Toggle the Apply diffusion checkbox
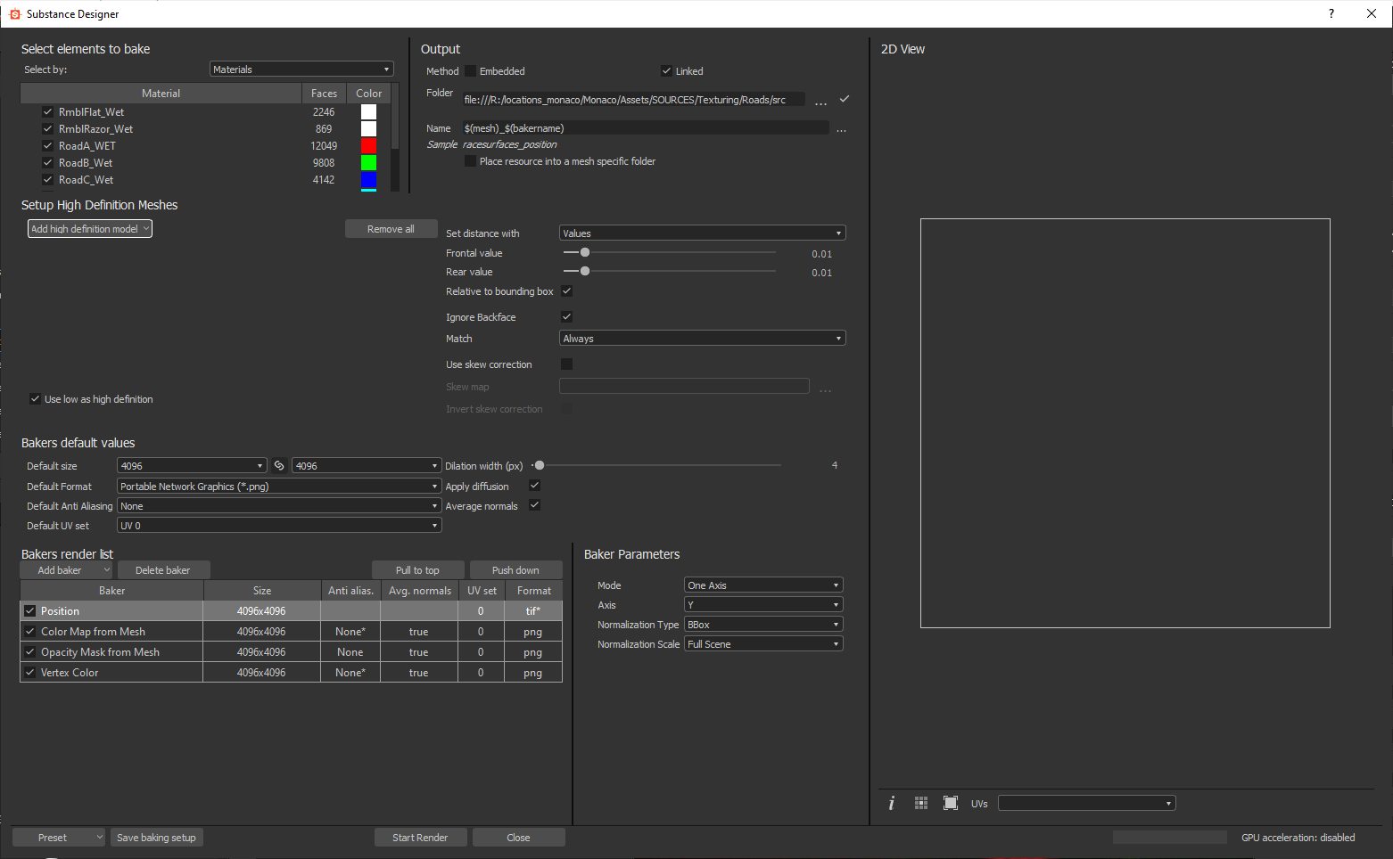Screen dimensions: 1393x859 534,486
